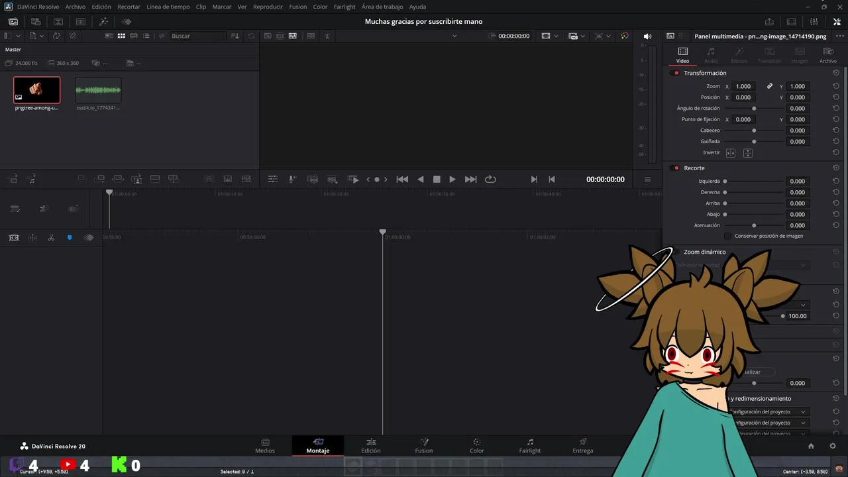Image resolution: width=848 pixels, height=477 pixels.
Task: Toggle the Transformación section on or off
Action: [x=676, y=73]
